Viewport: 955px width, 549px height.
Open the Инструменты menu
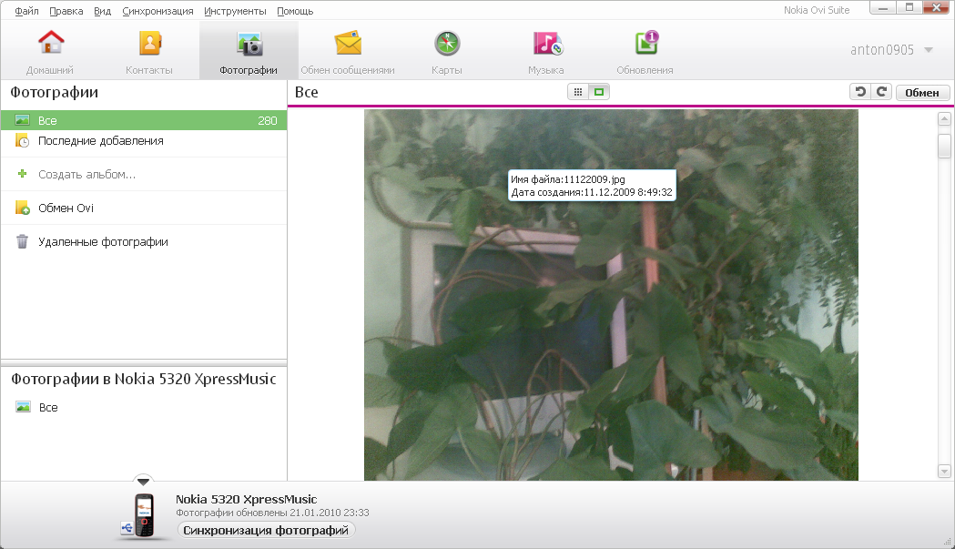click(235, 11)
